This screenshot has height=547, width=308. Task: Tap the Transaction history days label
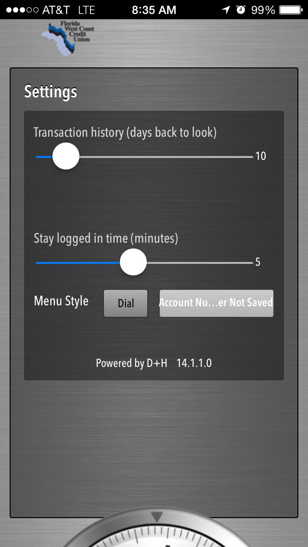(x=125, y=132)
